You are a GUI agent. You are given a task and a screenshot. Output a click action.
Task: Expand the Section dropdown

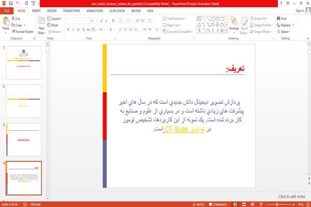click(55, 32)
